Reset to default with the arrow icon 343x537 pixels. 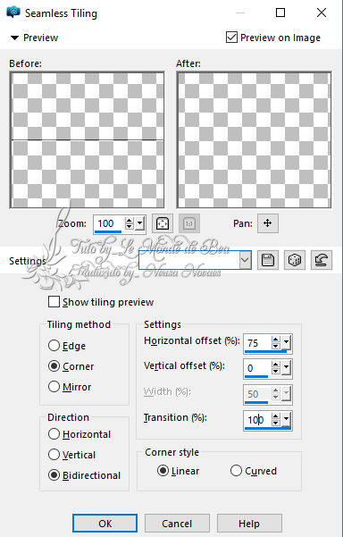(x=321, y=260)
